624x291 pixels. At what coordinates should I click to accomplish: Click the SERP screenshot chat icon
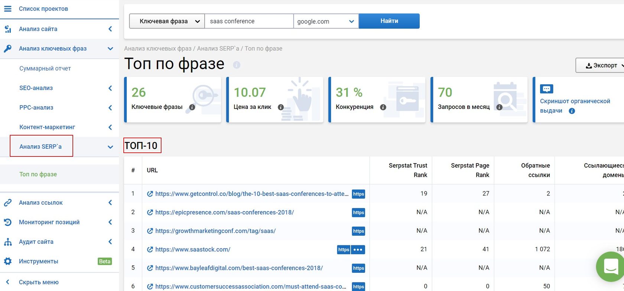pos(546,89)
